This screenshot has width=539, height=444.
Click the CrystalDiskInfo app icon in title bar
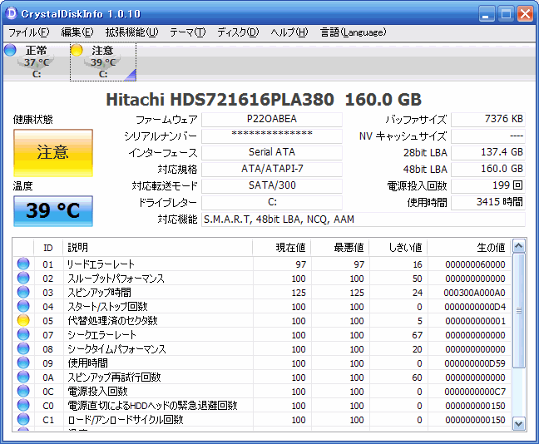(11, 13)
